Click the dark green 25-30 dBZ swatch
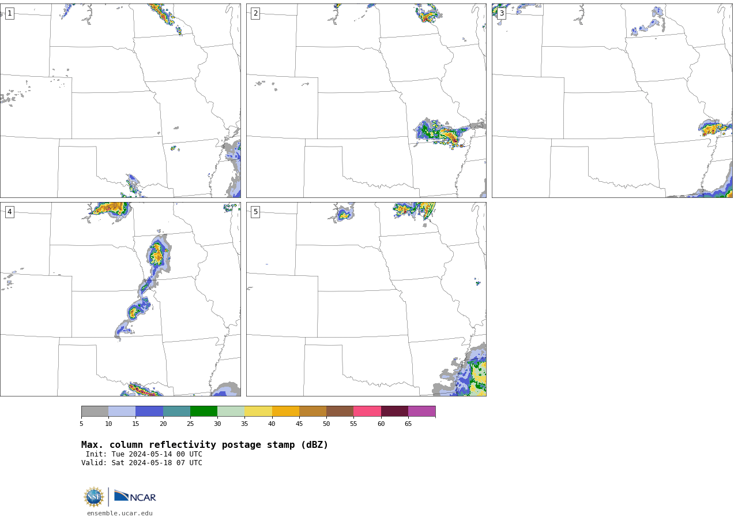The image size is (738, 520). [x=204, y=411]
